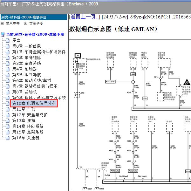
Task: Click the page icon next to 第14章
Action: pos(8,126)
